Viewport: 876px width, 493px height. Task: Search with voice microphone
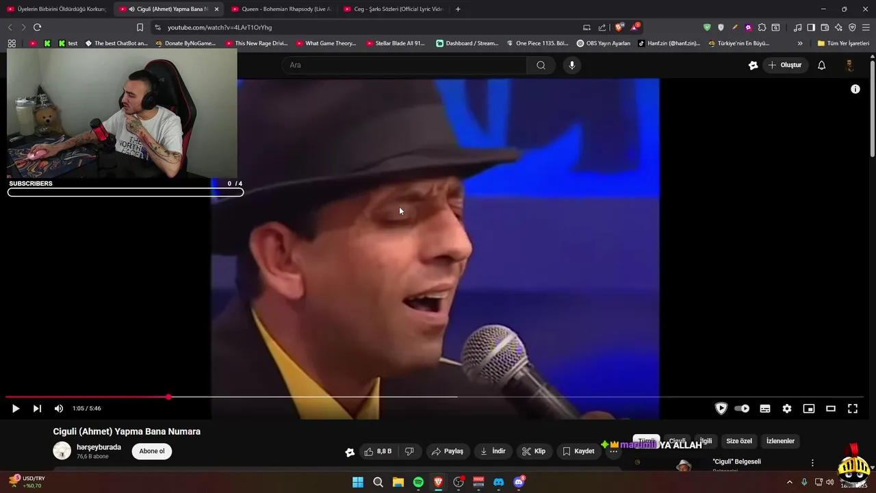click(x=572, y=65)
